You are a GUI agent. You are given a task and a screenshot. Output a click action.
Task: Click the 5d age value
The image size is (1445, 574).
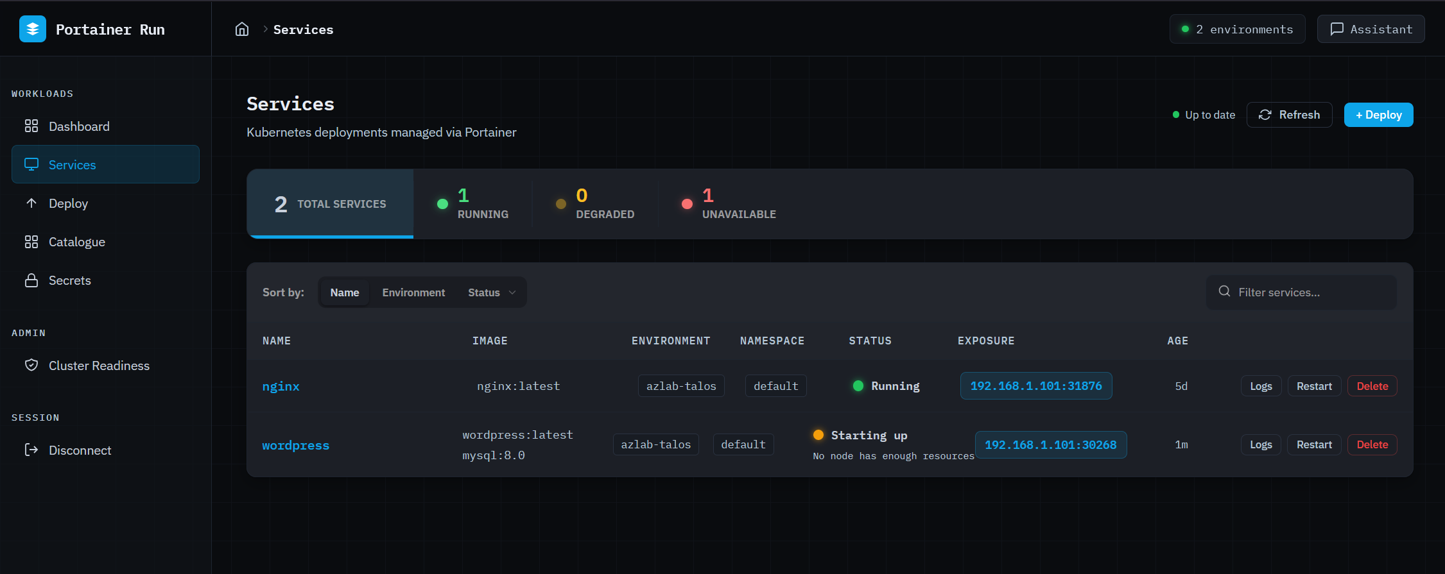[1181, 386]
